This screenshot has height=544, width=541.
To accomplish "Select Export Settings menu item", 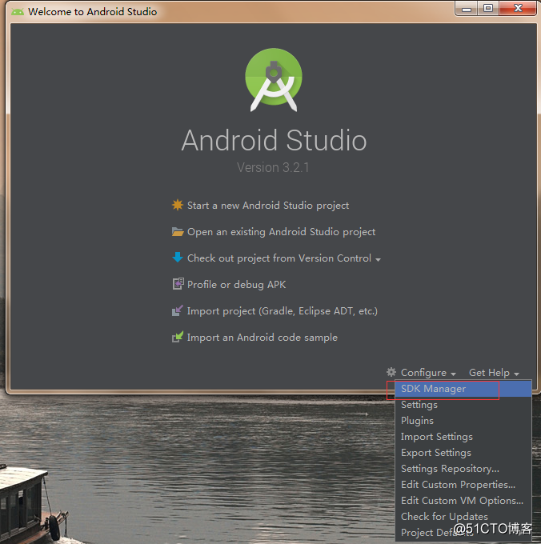I will point(463,453).
